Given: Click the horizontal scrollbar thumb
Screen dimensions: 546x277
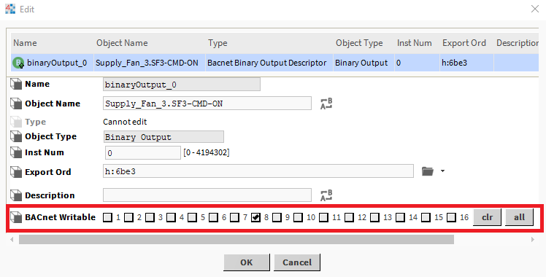Looking at the screenshot, I should coord(237,239).
